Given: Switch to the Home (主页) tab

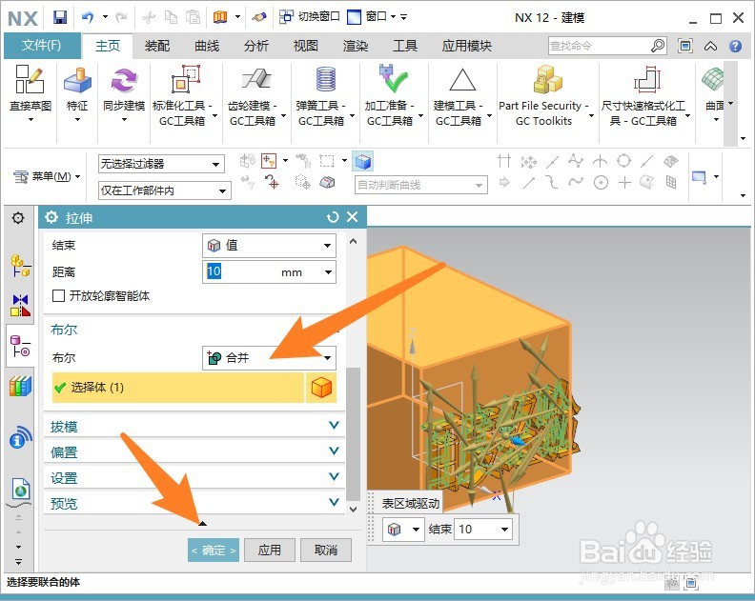Looking at the screenshot, I should [108, 46].
